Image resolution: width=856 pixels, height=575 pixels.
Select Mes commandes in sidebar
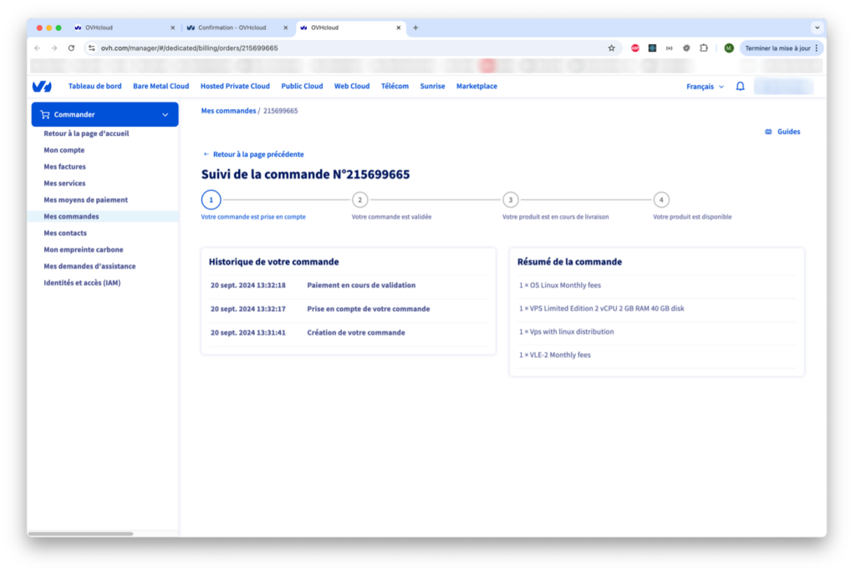point(71,216)
